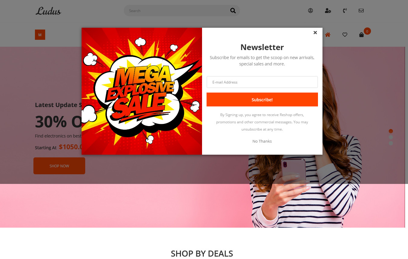Click the phone call icon
Viewport: 408px width, 259px height.
pos(345,11)
